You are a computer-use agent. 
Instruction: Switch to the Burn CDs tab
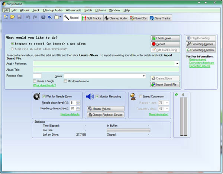point(139,18)
